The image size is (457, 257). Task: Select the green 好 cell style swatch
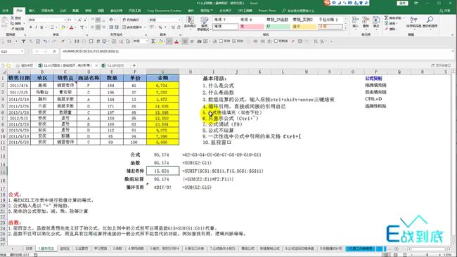point(278,27)
